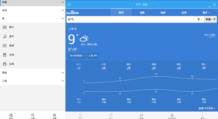The height and width of the screenshot is (119, 218).
Task: Click the 今天 weather icon
Action: (104, 68)
